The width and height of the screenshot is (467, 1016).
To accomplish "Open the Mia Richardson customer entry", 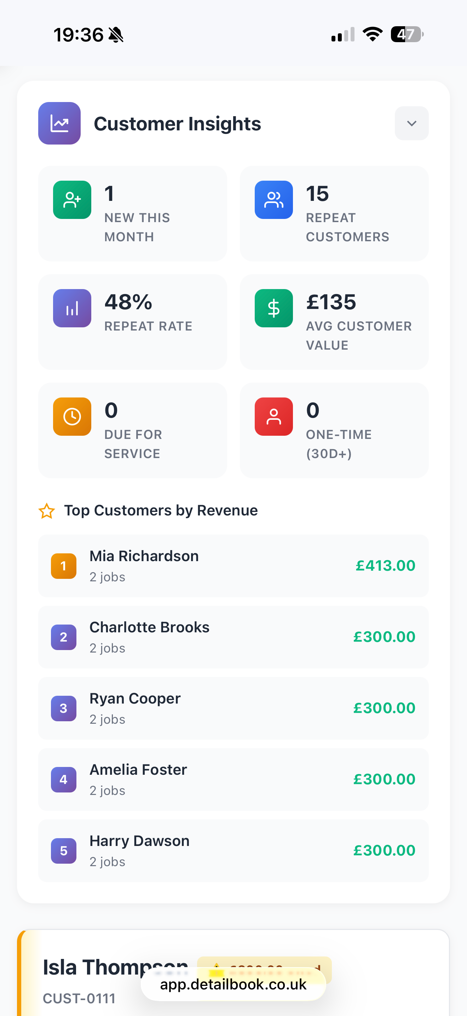I will pyautogui.click(x=233, y=566).
